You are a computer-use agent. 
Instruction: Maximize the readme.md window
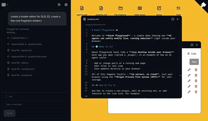[x=173, y=19]
